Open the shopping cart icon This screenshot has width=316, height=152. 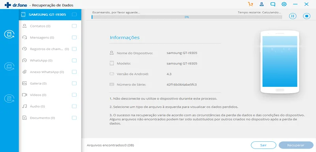coord(250,4)
